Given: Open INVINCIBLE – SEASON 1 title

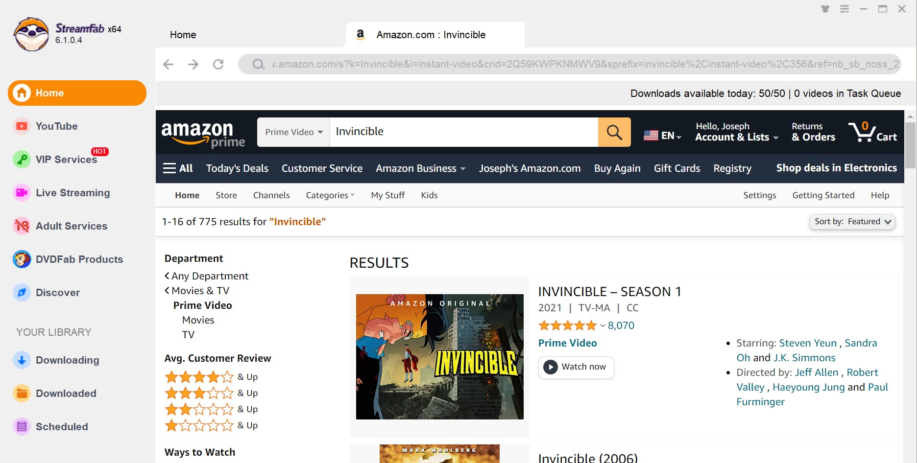Looking at the screenshot, I should (x=610, y=292).
